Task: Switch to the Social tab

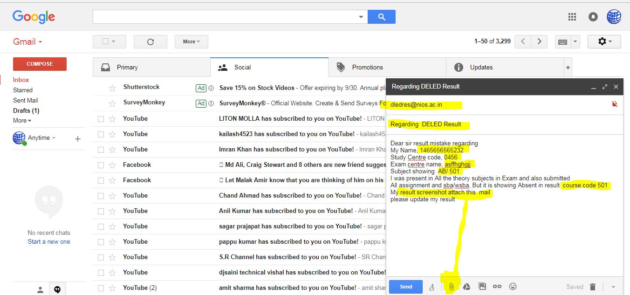Action: [x=269, y=68]
